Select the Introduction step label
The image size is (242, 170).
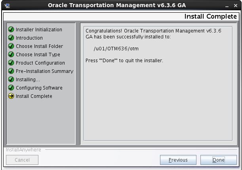29,38
